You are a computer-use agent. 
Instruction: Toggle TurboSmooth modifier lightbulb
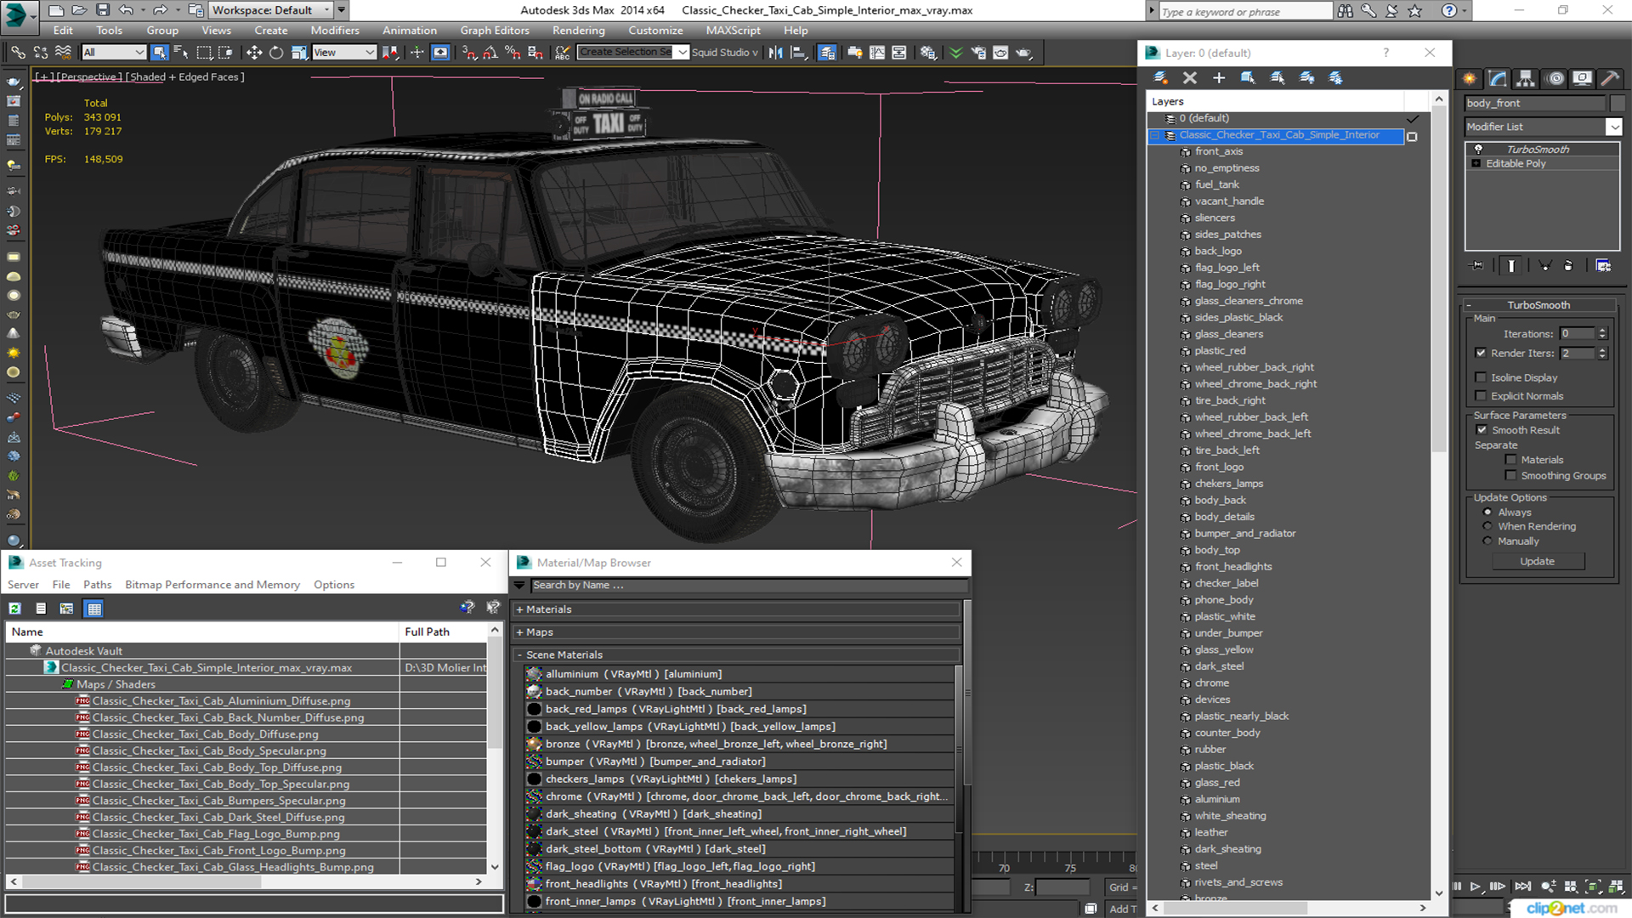coord(1478,149)
